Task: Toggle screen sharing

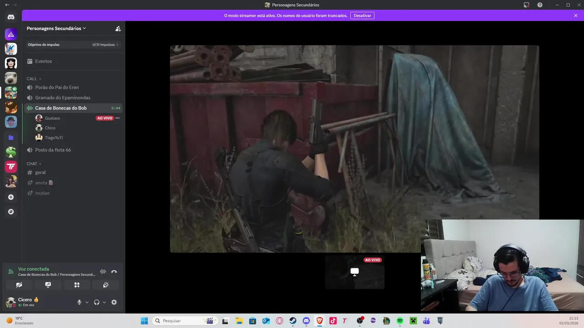Action: [x=48, y=285]
